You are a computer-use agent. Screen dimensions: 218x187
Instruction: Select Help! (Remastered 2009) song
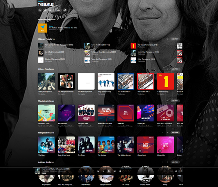coord(146,59)
